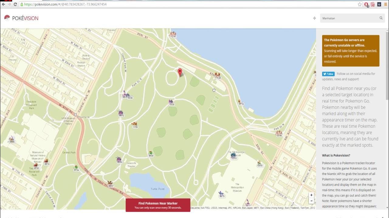Screen dimensions: 389x218
Task: Select the Pokemon marker with 07:37 timer
Action: click(36, 166)
